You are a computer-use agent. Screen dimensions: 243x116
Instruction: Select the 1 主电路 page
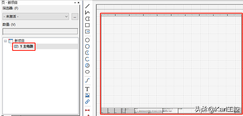(26, 46)
